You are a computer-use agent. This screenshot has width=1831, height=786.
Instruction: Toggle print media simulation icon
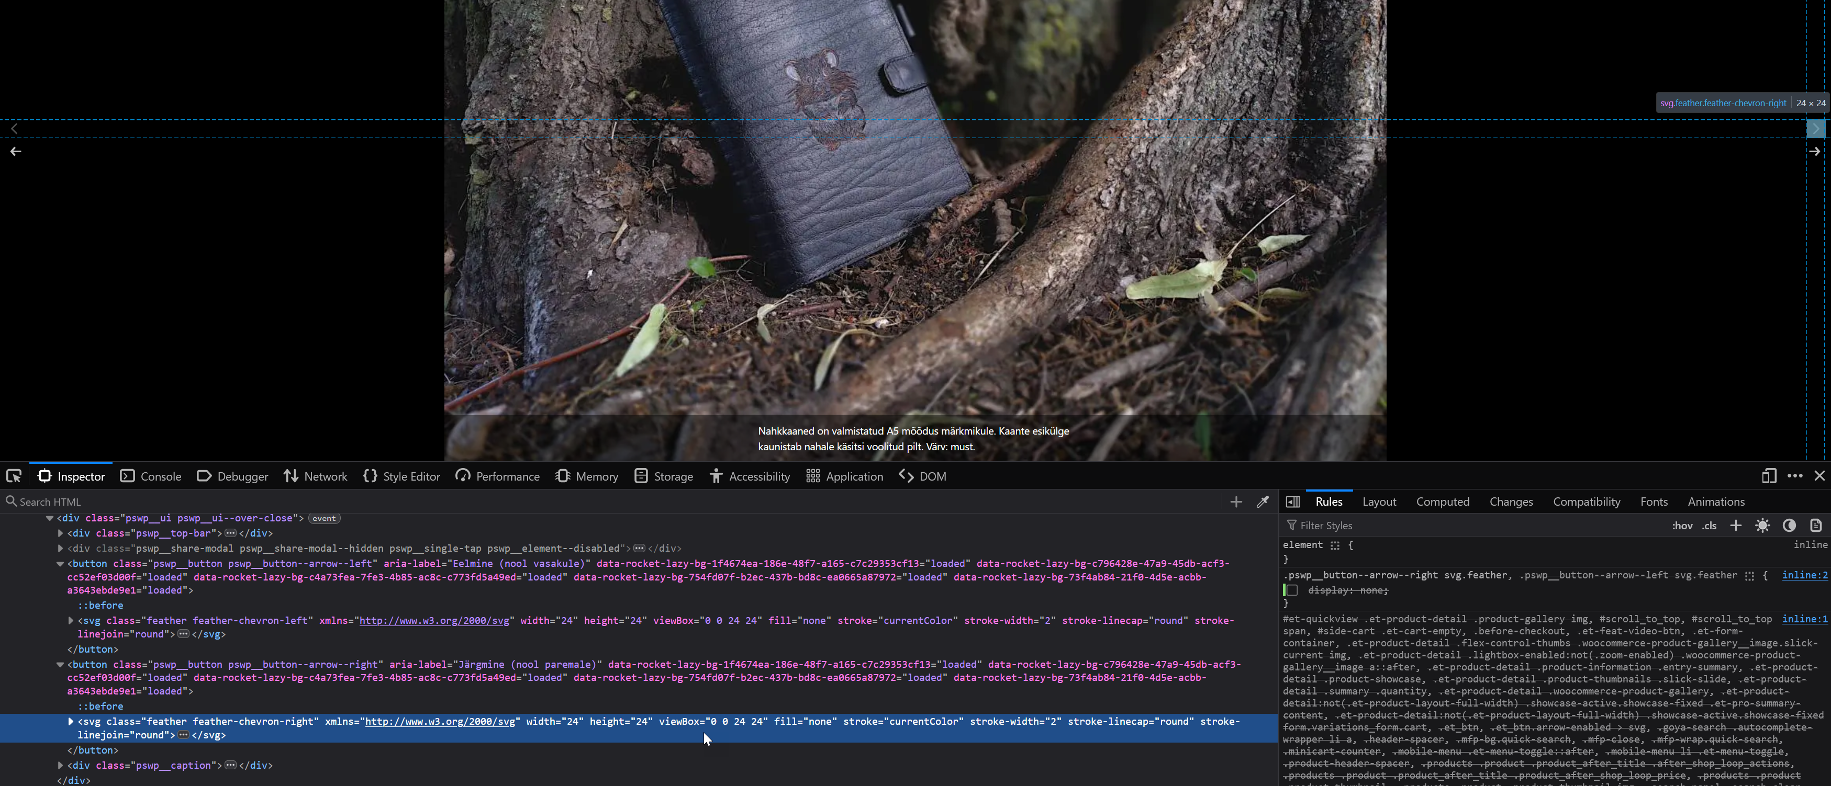click(1815, 526)
